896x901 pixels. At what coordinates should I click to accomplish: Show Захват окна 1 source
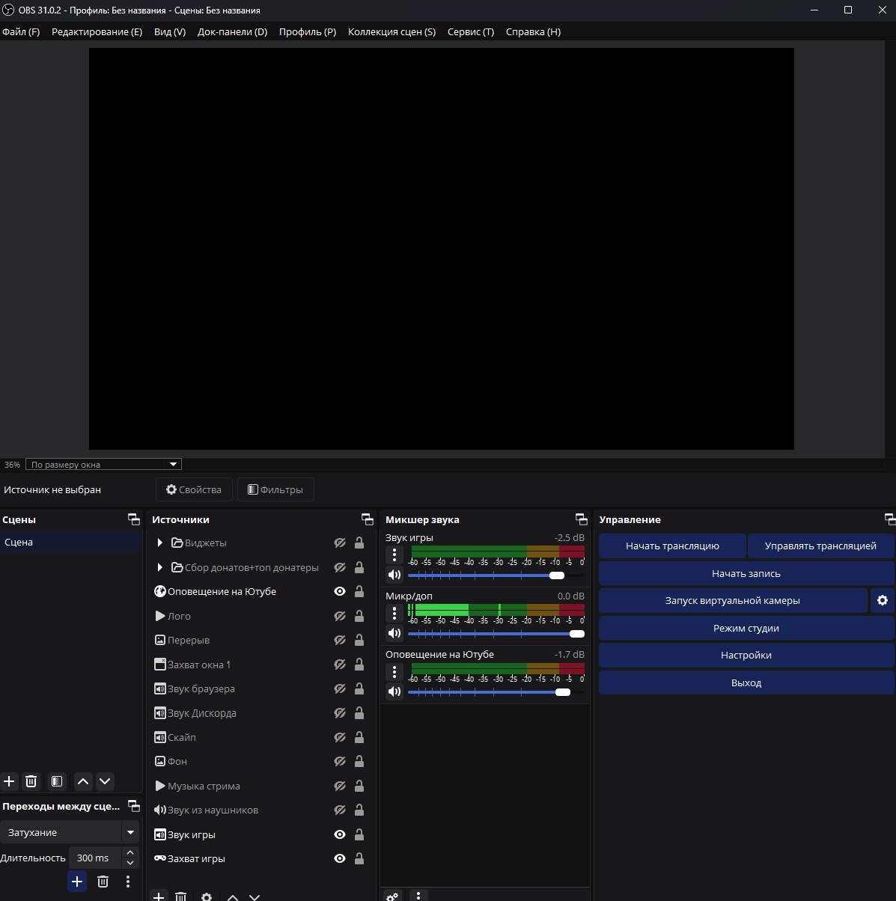(340, 665)
